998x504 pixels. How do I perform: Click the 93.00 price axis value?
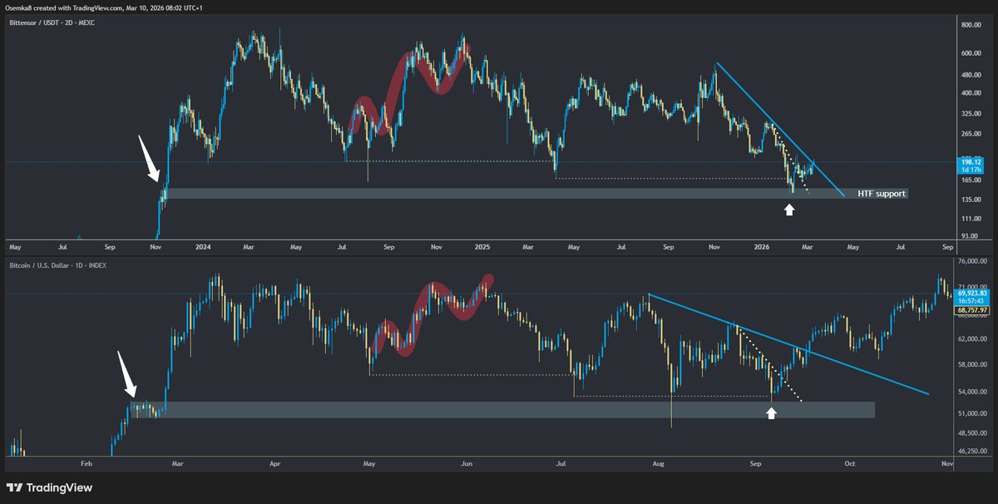click(971, 235)
